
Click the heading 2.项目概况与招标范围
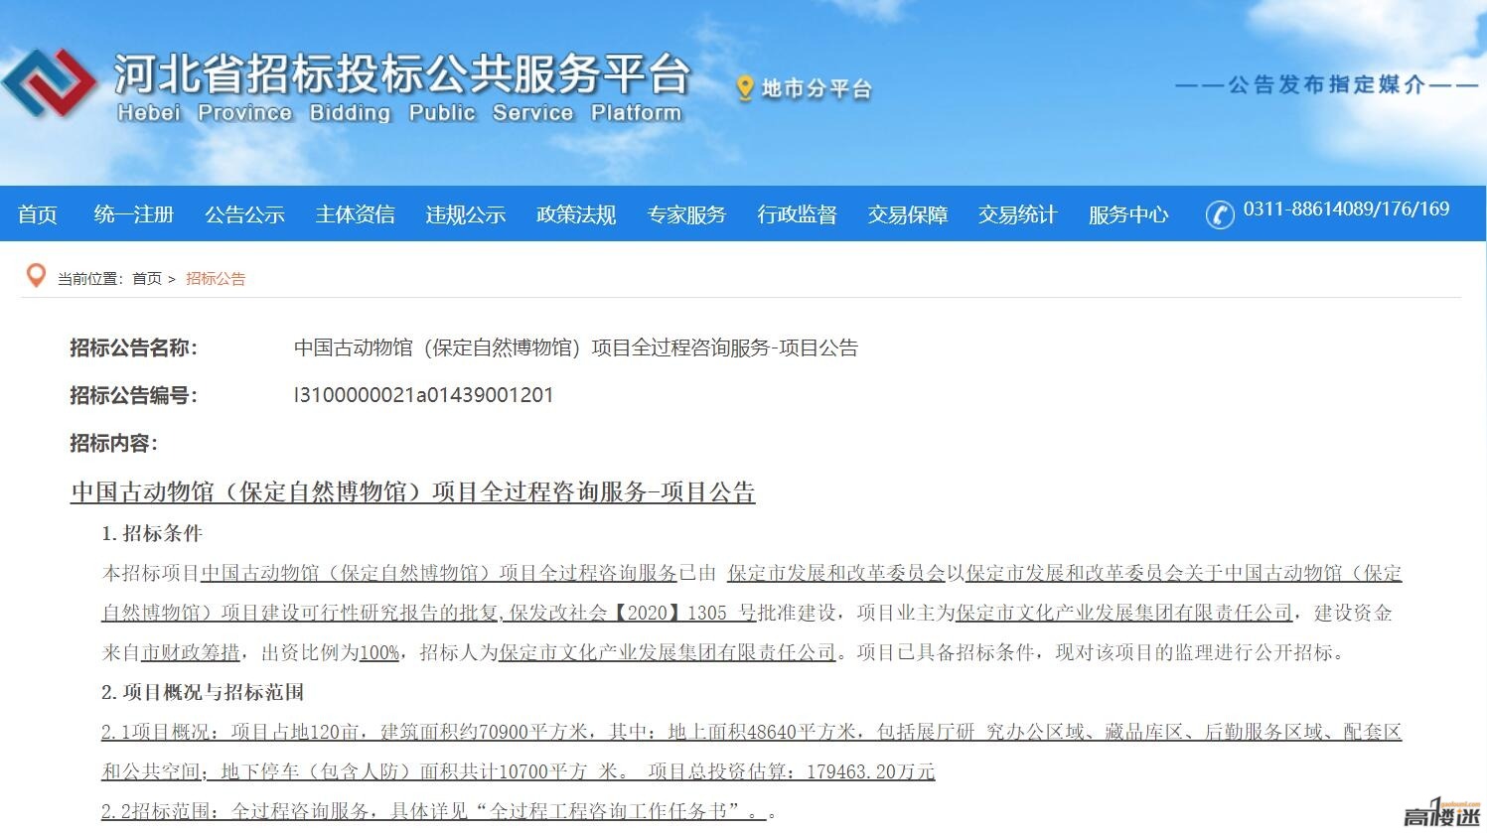click(x=203, y=692)
